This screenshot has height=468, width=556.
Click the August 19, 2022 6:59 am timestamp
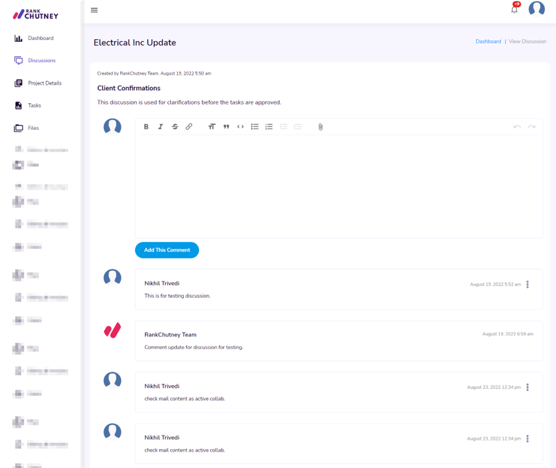point(507,334)
